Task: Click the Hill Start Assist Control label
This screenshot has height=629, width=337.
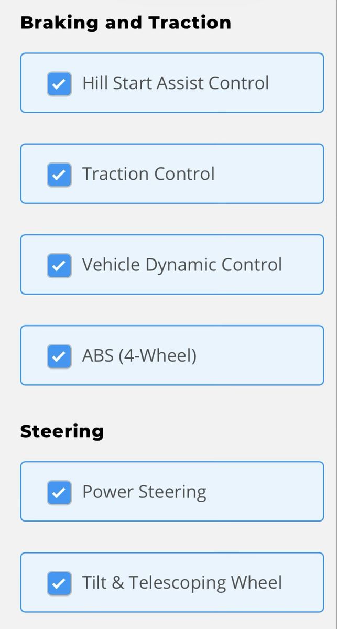Action: (175, 83)
